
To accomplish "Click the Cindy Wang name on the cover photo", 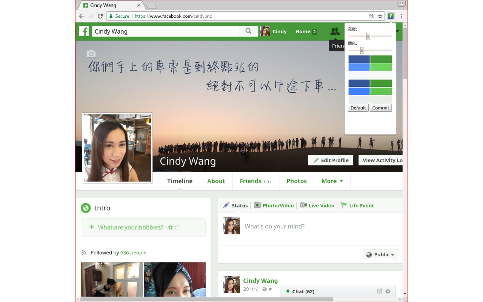I will point(188,161).
